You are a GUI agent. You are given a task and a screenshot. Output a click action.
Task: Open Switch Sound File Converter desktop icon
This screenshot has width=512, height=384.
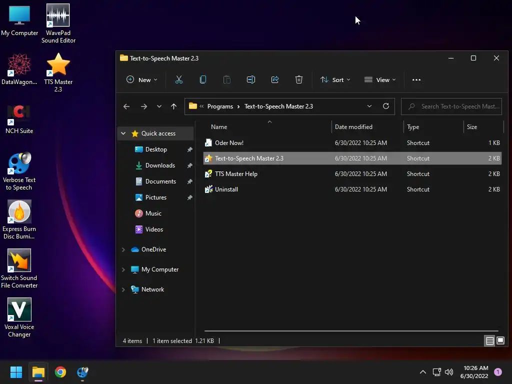click(19, 269)
